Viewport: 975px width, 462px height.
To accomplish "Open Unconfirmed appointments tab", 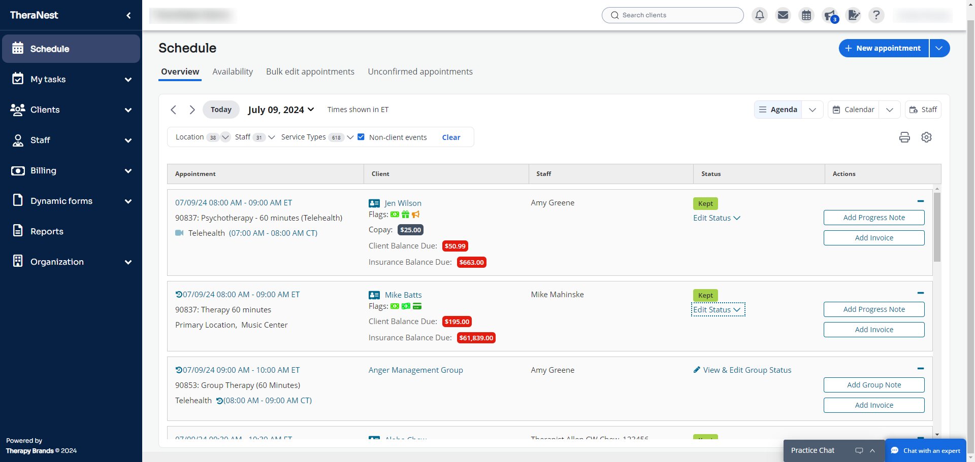I will 420,72.
